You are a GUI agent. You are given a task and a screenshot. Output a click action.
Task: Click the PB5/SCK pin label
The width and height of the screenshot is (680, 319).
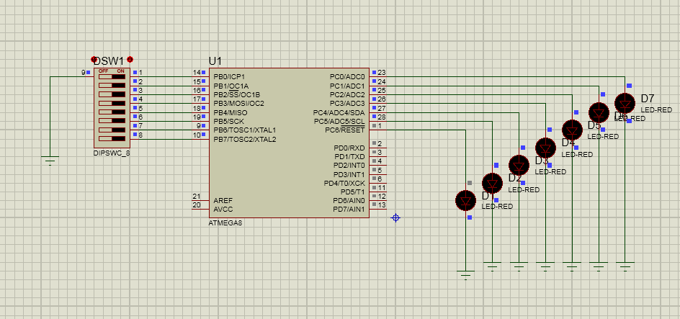coord(228,122)
